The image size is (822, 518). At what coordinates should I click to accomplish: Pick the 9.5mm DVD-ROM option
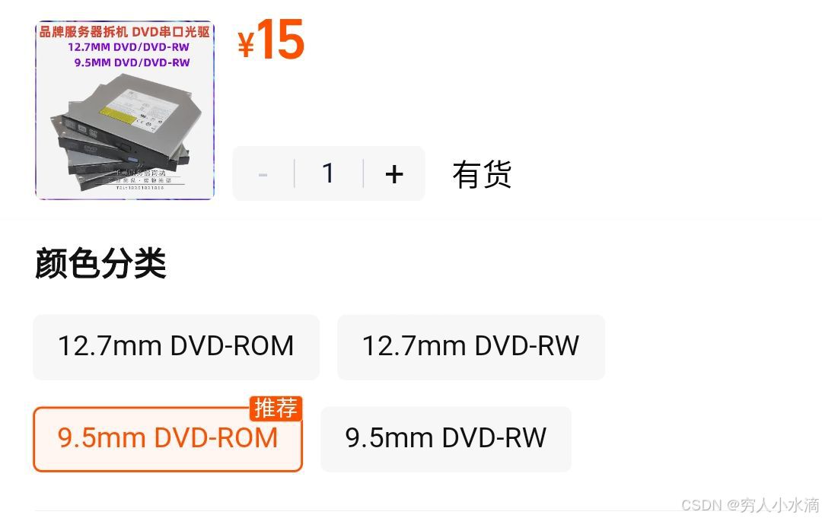(167, 439)
